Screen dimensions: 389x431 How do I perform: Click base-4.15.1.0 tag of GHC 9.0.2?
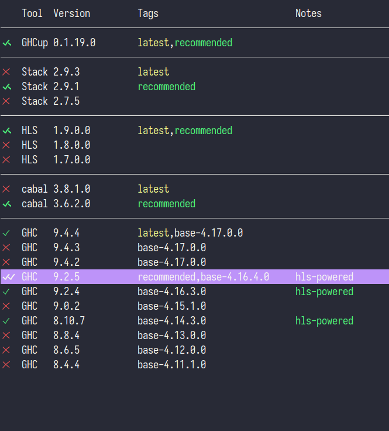pos(171,306)
